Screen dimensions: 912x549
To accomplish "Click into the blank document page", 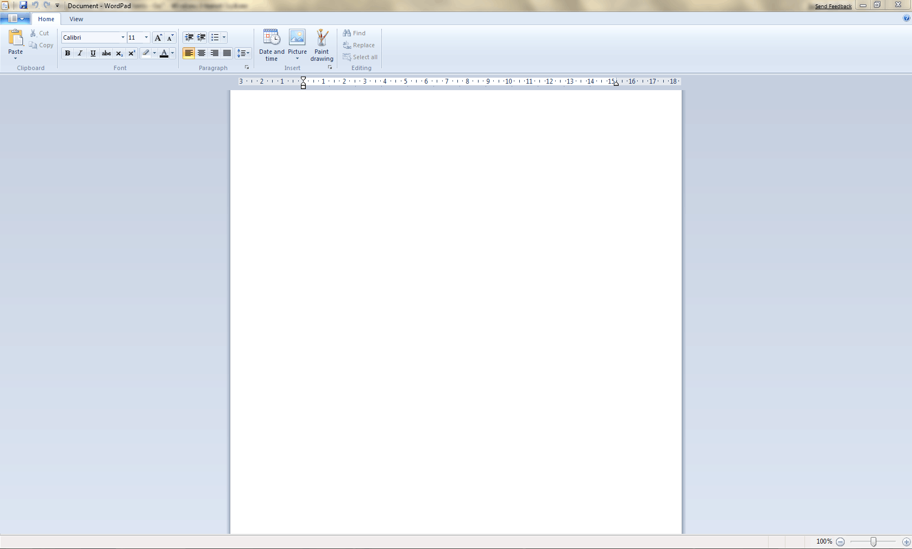I will click(x=456, y=312).
